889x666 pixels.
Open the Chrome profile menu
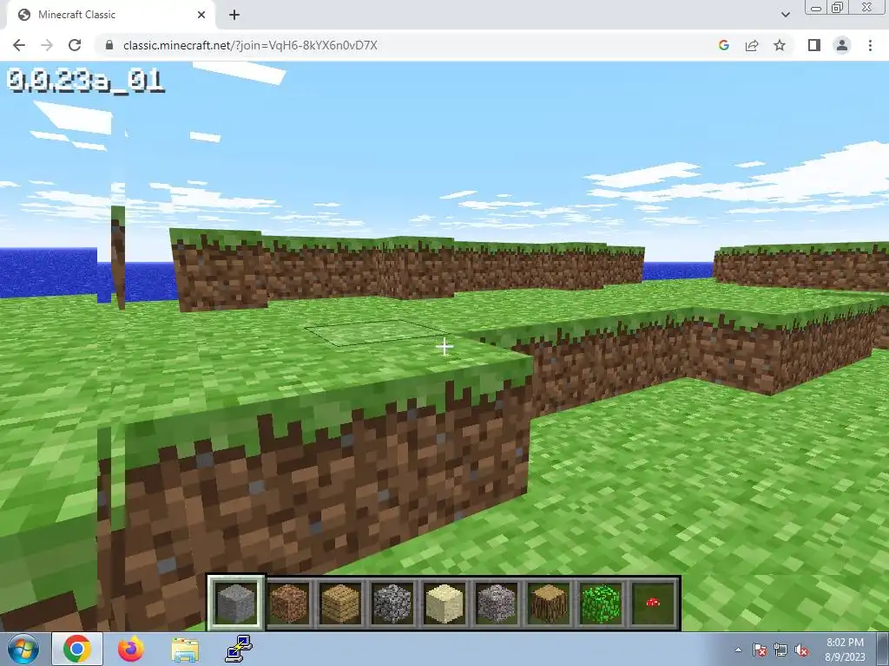click(842, 45)
